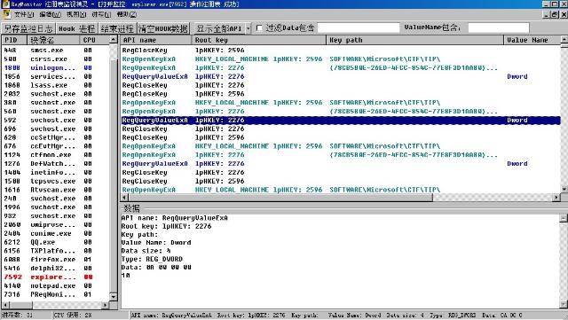Click the API list scroll-right arrow
Viewport: 568px width, 320px height.
click(556, 198)
